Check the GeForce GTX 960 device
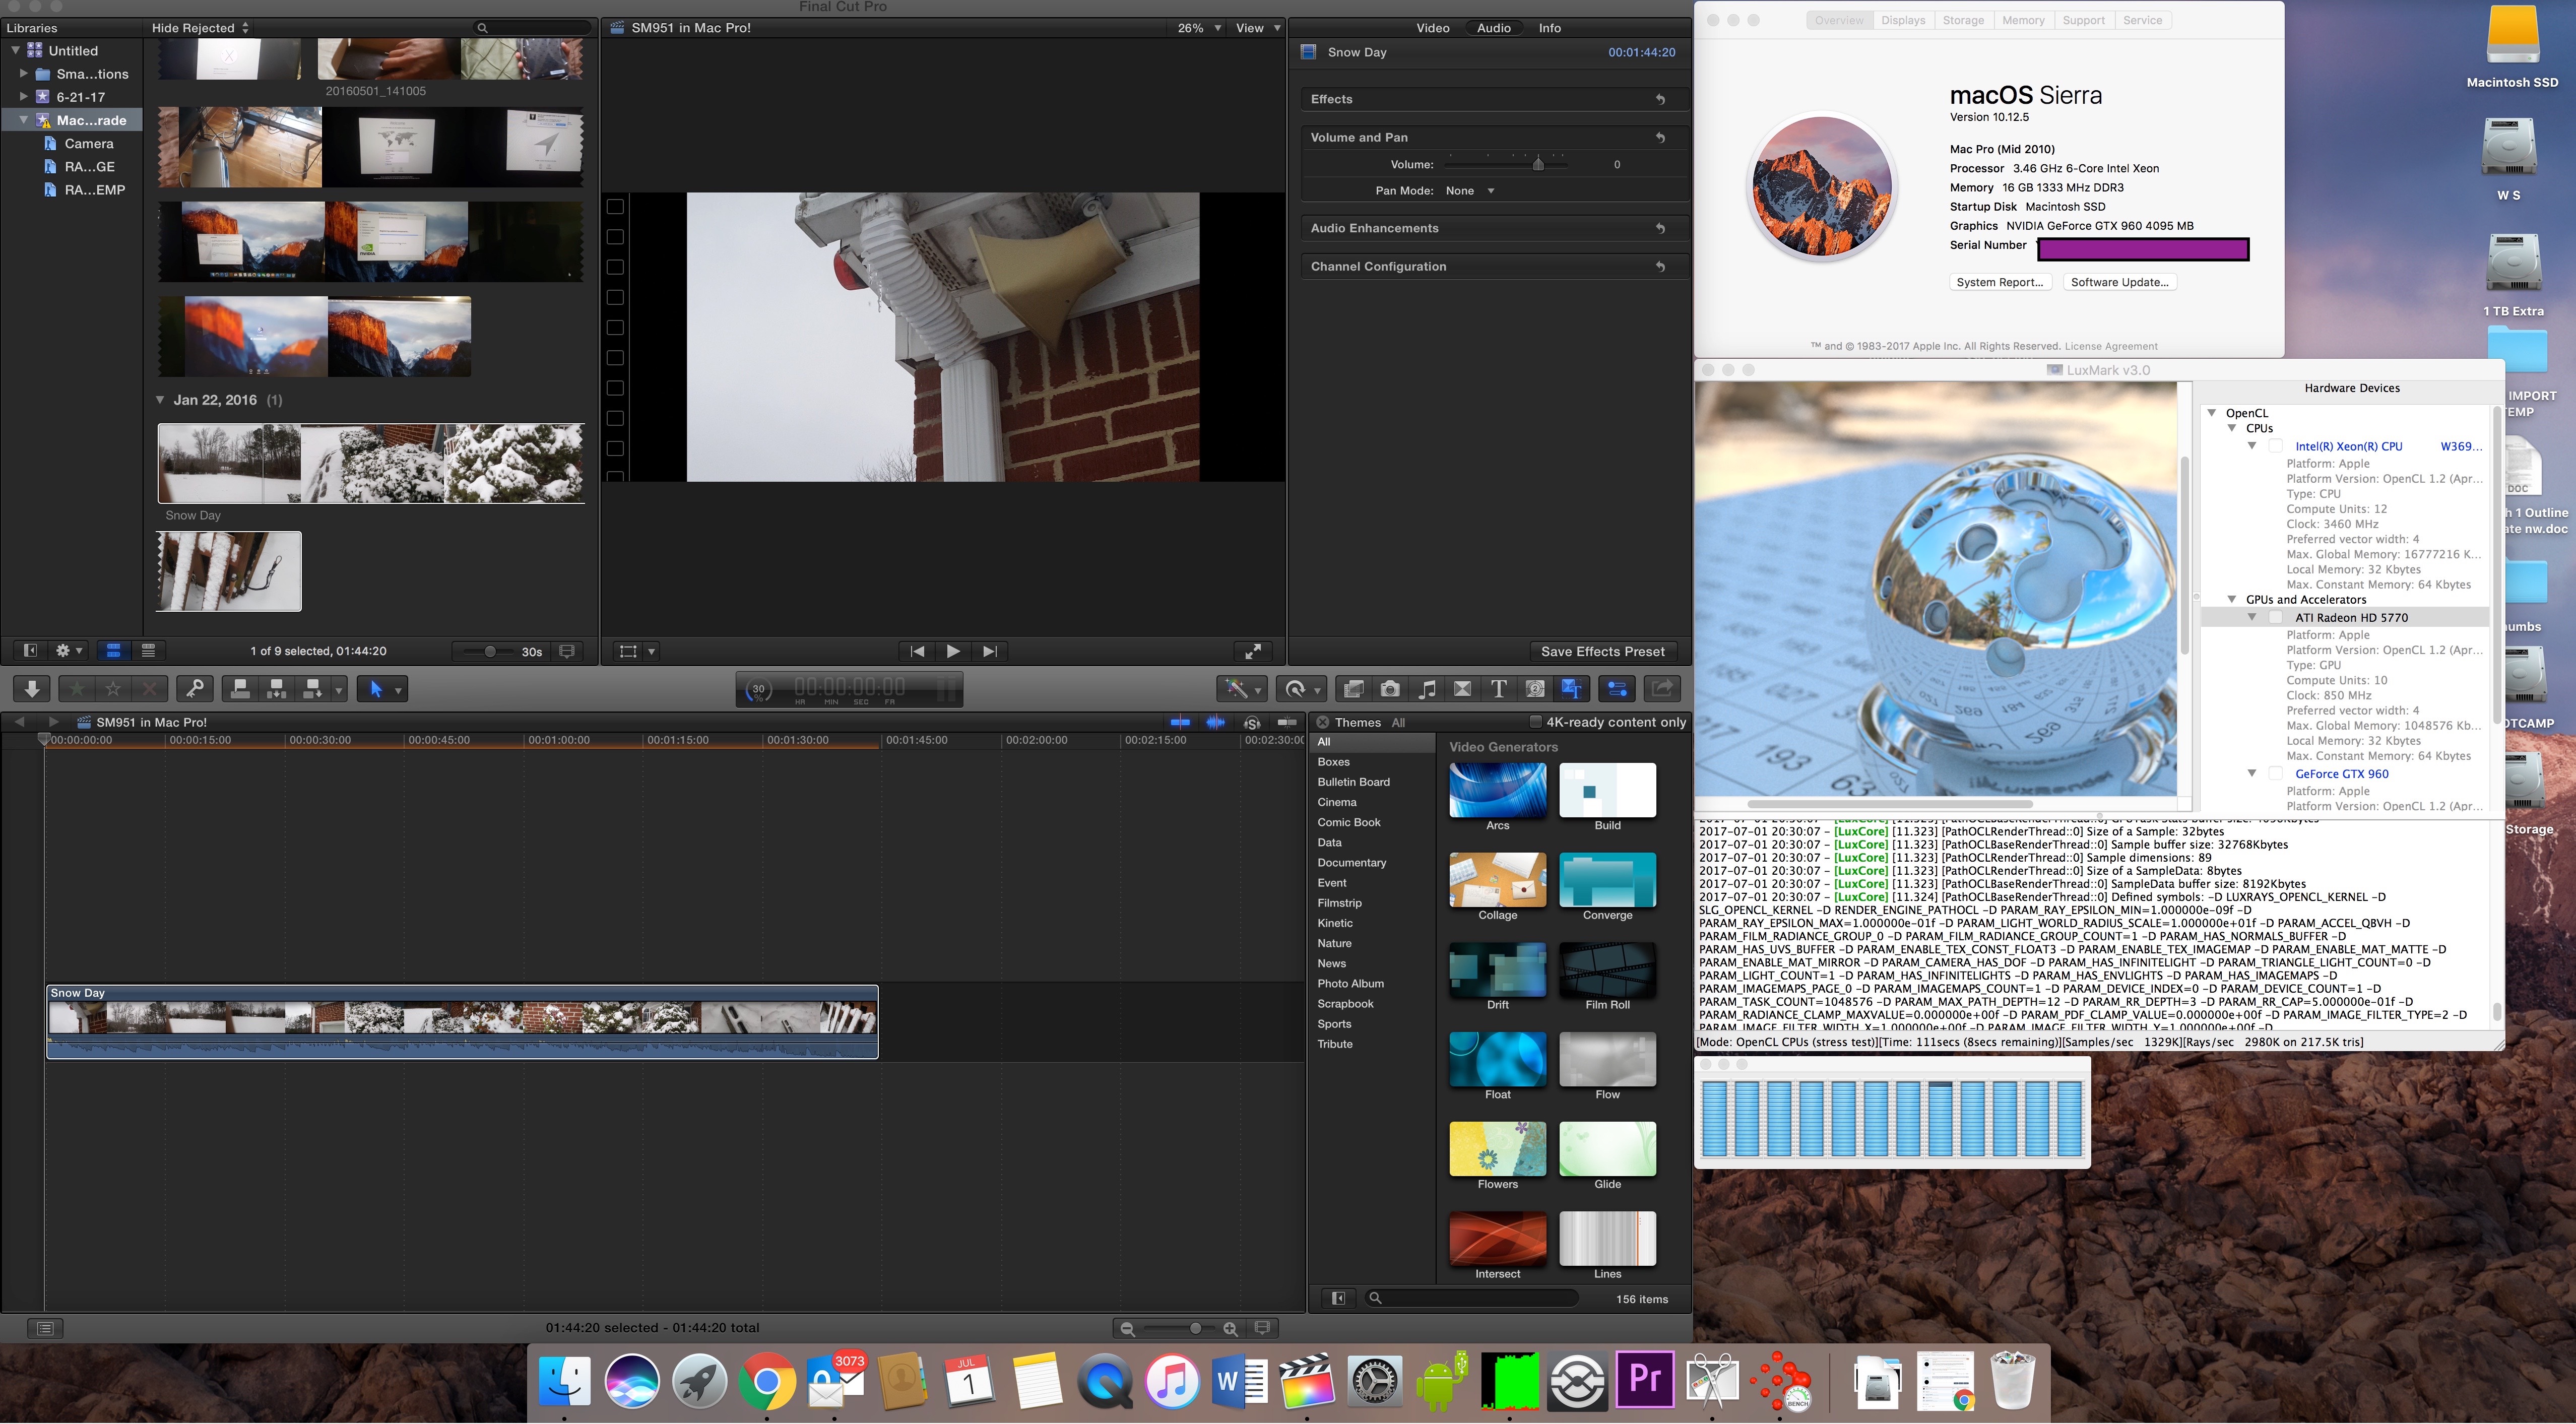 (x=2275, y=774)
